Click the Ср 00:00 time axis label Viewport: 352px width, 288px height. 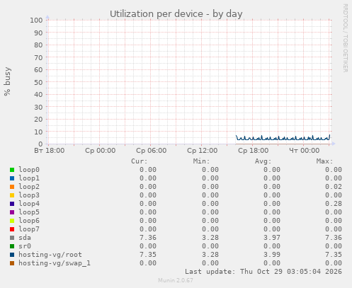(101, 151)
